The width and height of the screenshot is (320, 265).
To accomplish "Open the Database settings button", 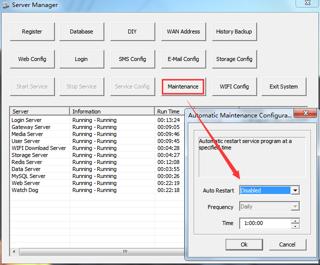I will (x=82, y=31).
